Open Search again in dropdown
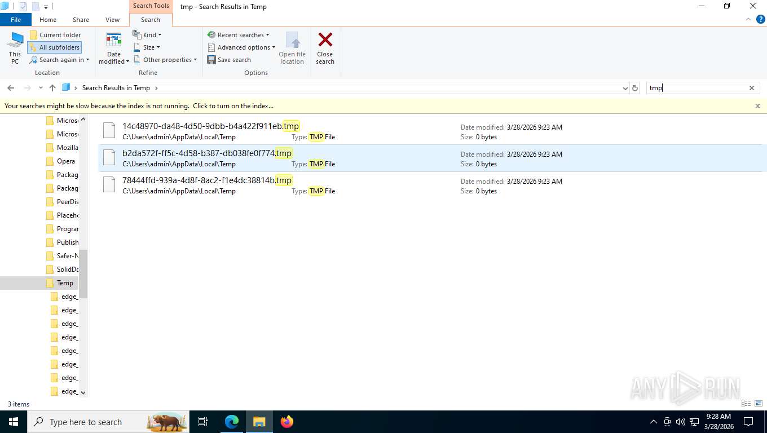Image resolution: width=767 pixels, height=433 pixels. click(59, 60)
